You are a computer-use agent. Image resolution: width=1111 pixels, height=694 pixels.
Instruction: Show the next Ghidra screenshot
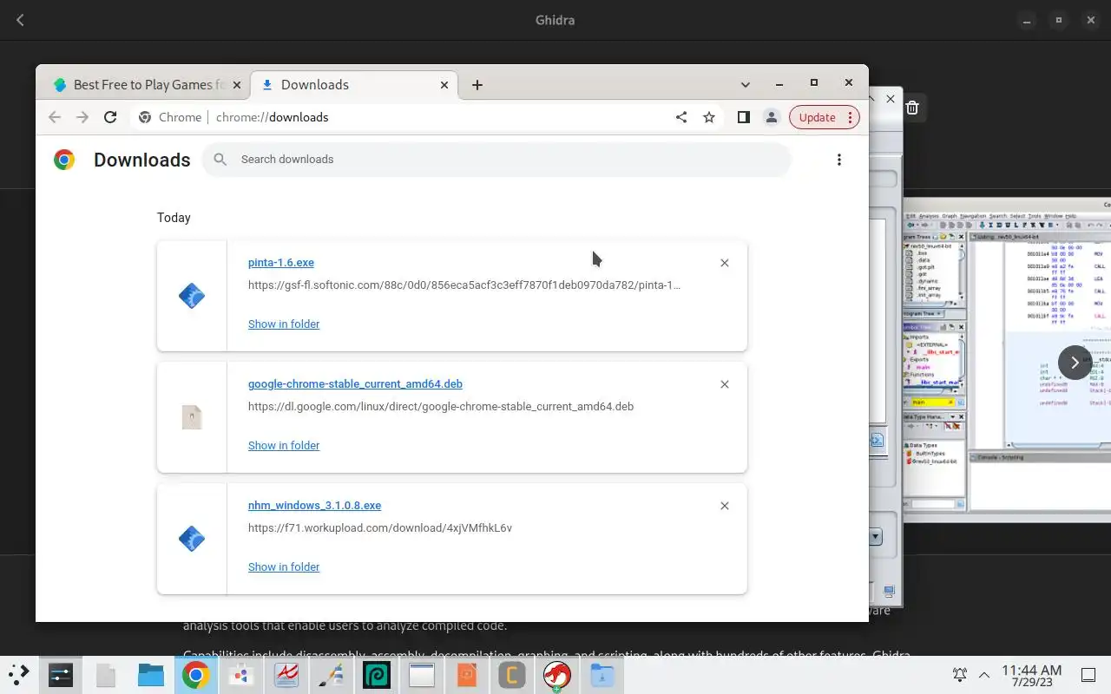1075,363
